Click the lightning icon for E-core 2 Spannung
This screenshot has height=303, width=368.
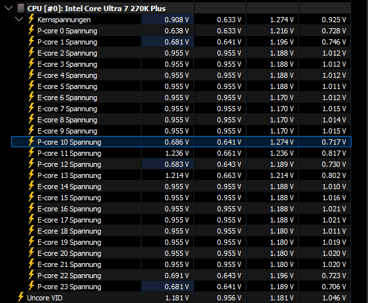(31, 52)
